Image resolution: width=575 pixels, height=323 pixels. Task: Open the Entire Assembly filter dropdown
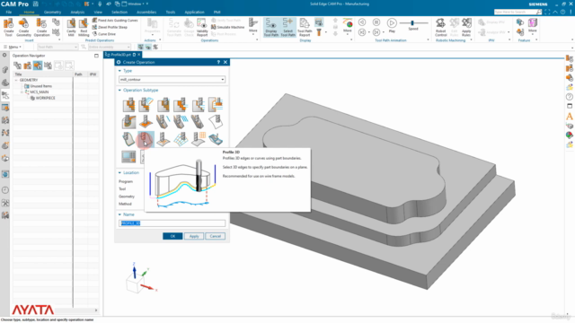[110, 47]
